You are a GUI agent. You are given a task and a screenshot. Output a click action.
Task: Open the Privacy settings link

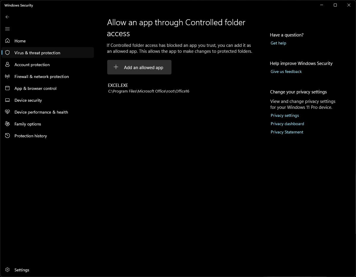pyautogui.click(x=285, y=115)
